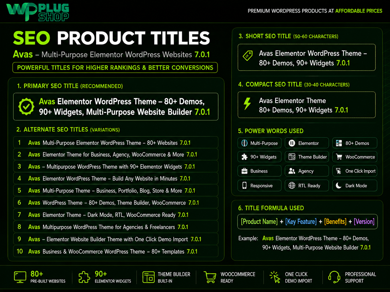Click the Theme Builder layout icon chip

click(x=307, y=157)
